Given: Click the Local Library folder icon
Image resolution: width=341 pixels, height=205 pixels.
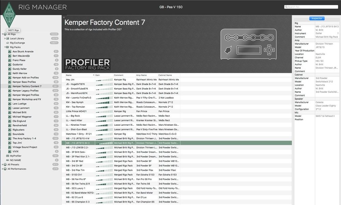Looking at the screenshot, I should click(x=8, y=39).
